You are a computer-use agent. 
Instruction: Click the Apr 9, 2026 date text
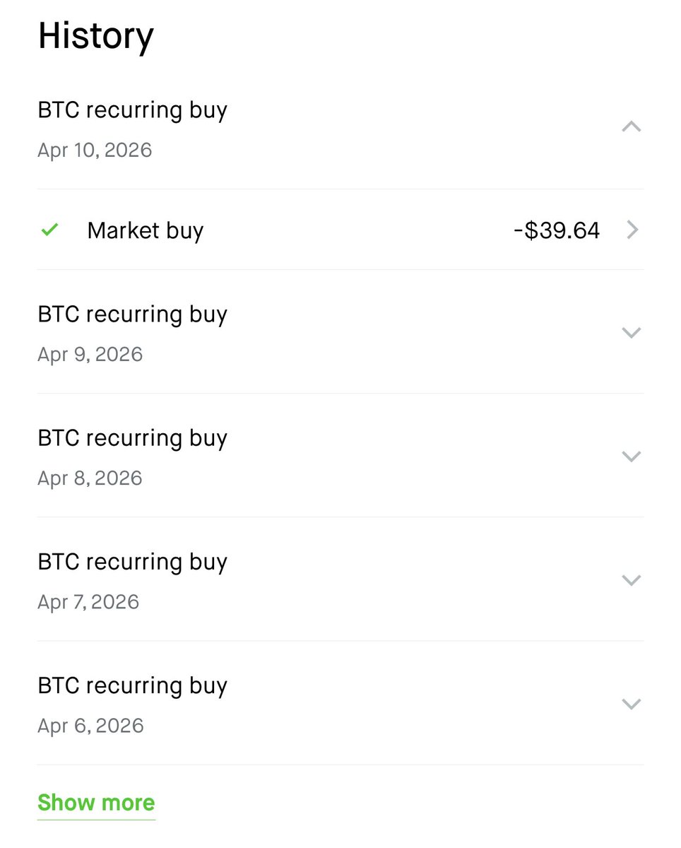click(90, 354)
